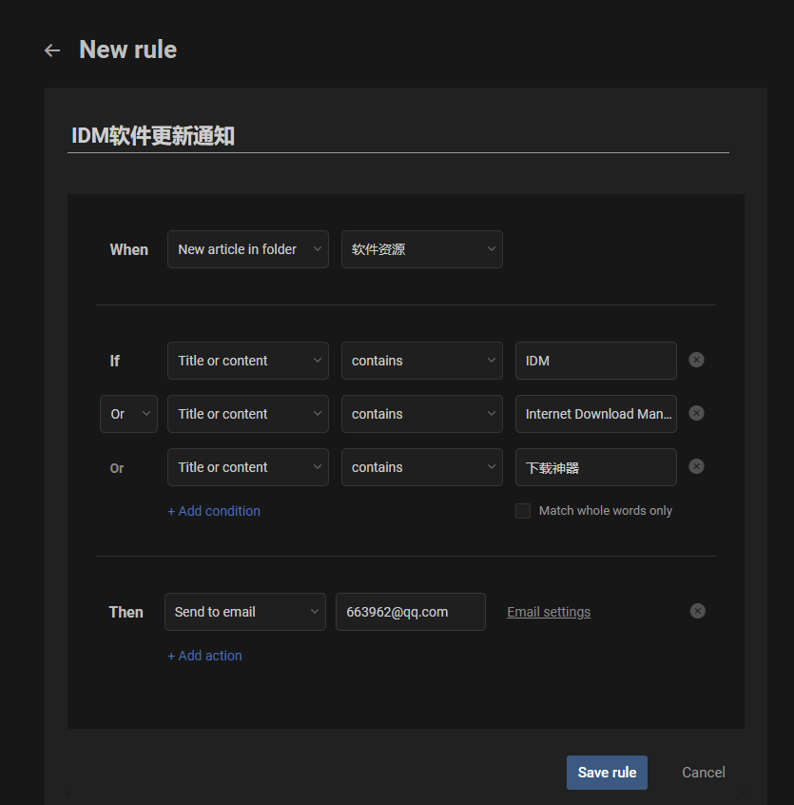Screen dimensions: 794x805
Task: Remove the IDM condition row
Action: point(696,360)
